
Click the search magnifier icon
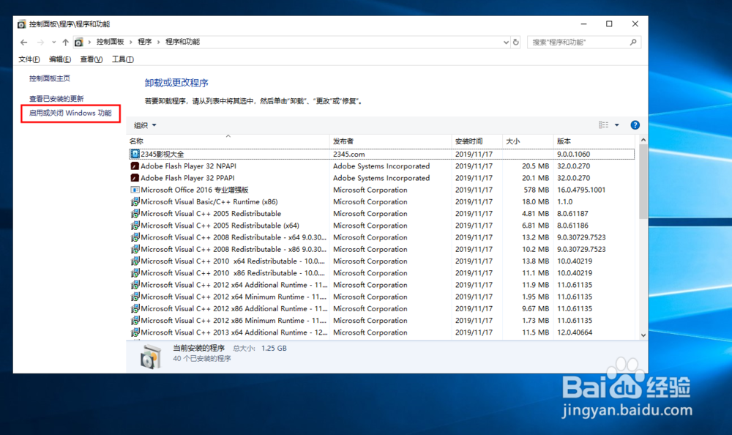click(633, 42)
